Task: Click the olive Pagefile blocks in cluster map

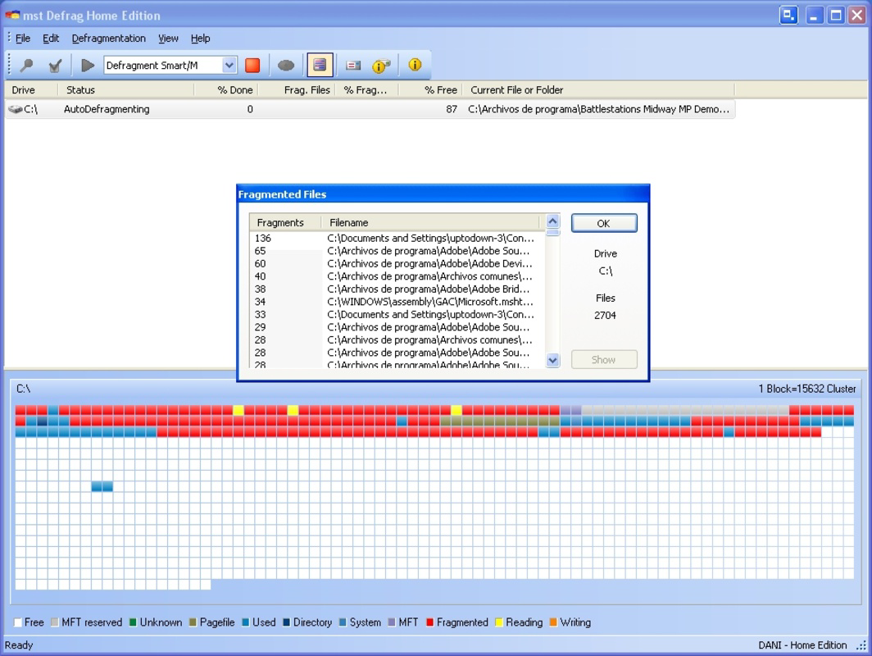Action: coord(499,421)
